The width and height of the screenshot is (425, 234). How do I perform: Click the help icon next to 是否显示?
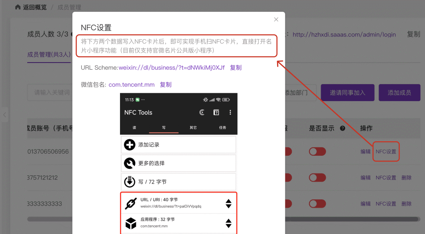(342, 128)
